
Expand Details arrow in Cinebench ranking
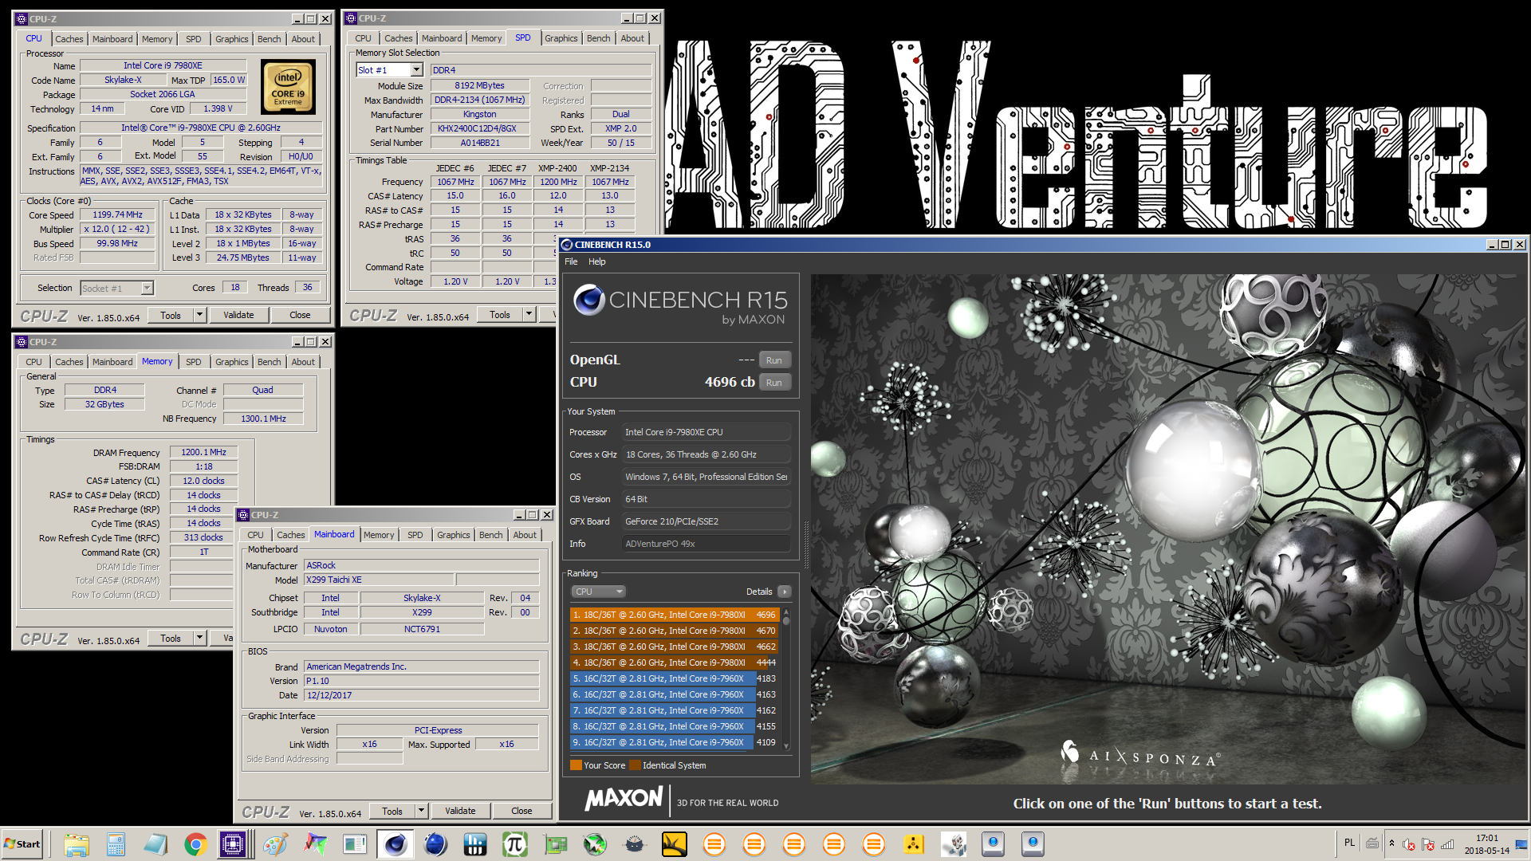coord(785,592)
